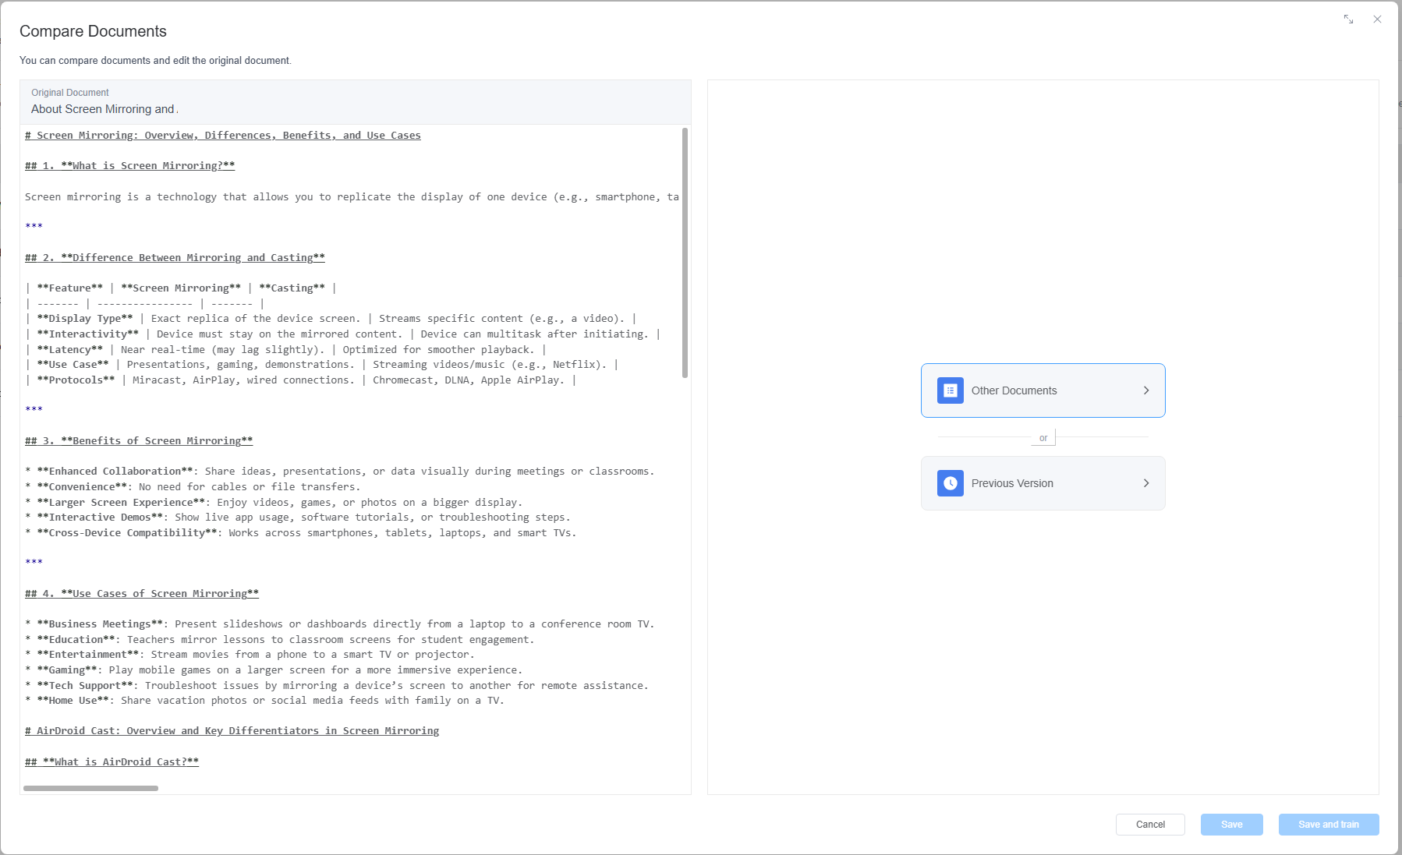Click the heading 'Use Cases of Screen Mirroring'

[x=142, y=594]
